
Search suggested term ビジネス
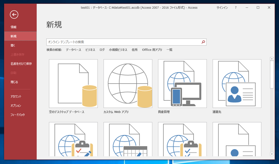(x=90, y=50)
